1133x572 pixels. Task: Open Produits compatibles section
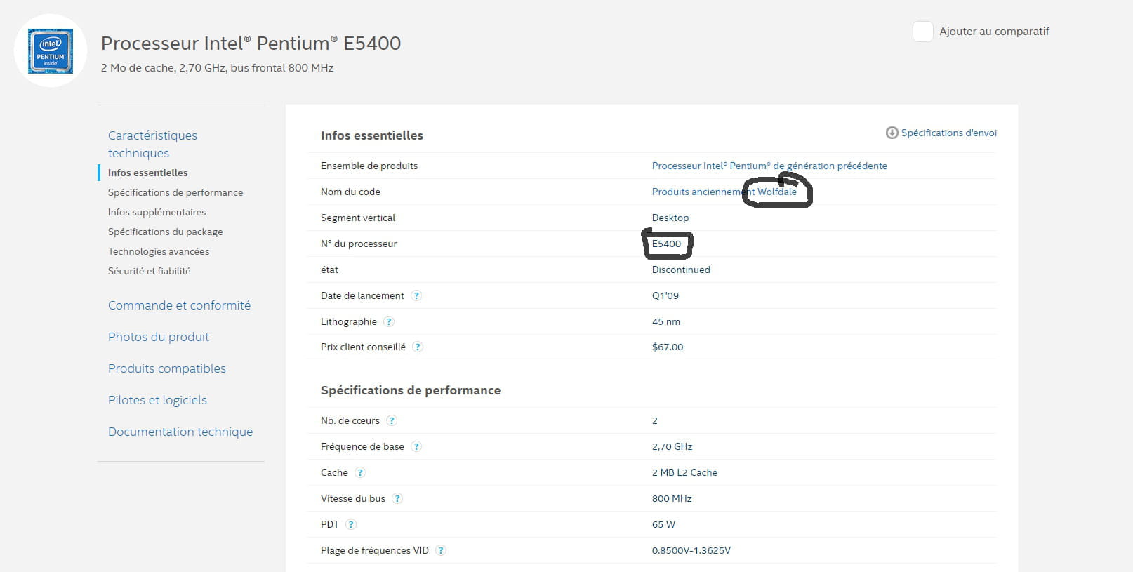[167, 368]
